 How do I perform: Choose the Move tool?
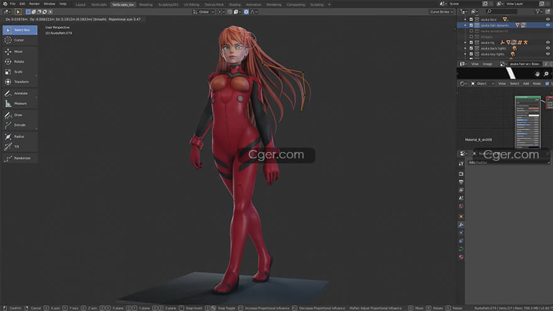coord(19,52)
